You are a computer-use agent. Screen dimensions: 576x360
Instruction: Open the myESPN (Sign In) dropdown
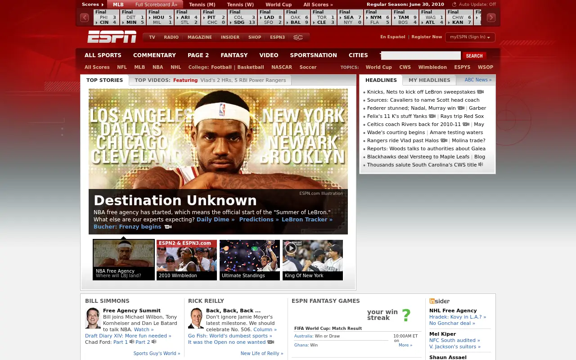(x=470, y=37)
